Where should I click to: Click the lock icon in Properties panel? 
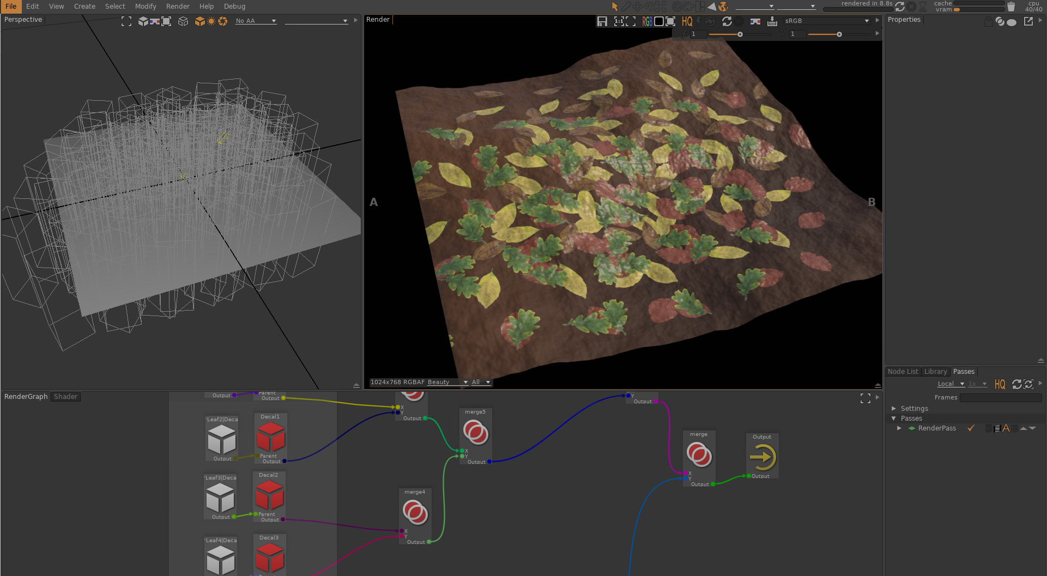click(x=988, y=21)
